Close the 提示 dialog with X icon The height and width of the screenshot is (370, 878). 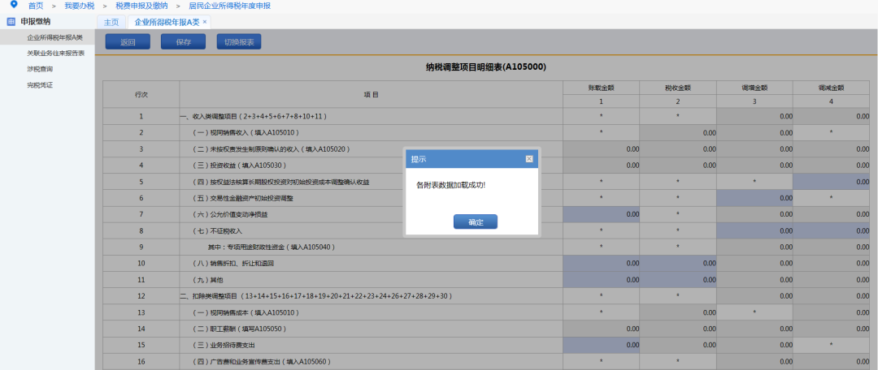coord(529,159)
